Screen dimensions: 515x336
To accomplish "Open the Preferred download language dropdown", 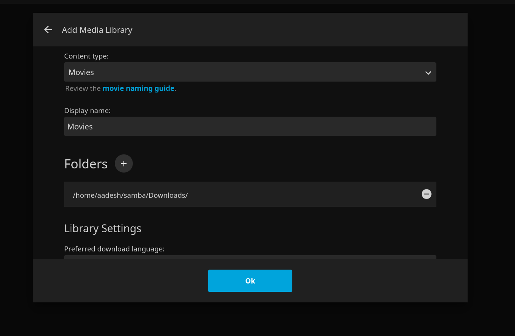I will 249,257.
